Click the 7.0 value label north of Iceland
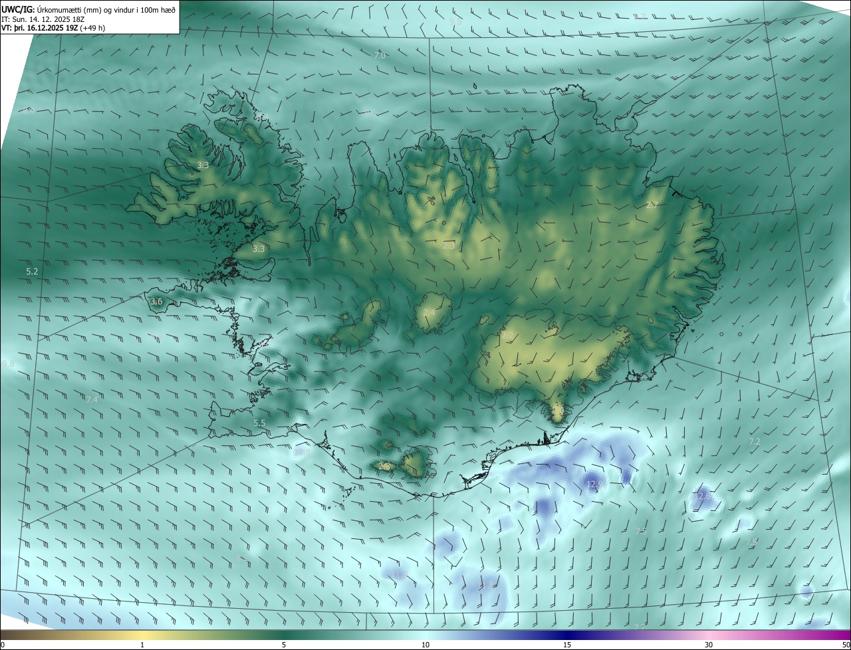Image resolution: width=851 pixels, height=650 pixels. (x=380, y=56)
